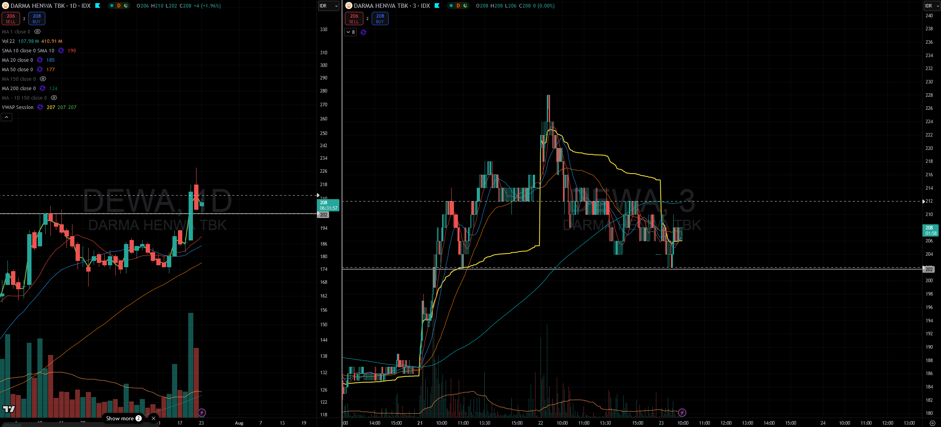Click the moon extended-hours icon on 1D chart

tap(126, 6)
